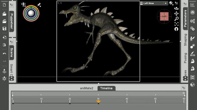Switch to the aniMate2 tab
The image size is (197, 110).
click(x=86, y=88)
